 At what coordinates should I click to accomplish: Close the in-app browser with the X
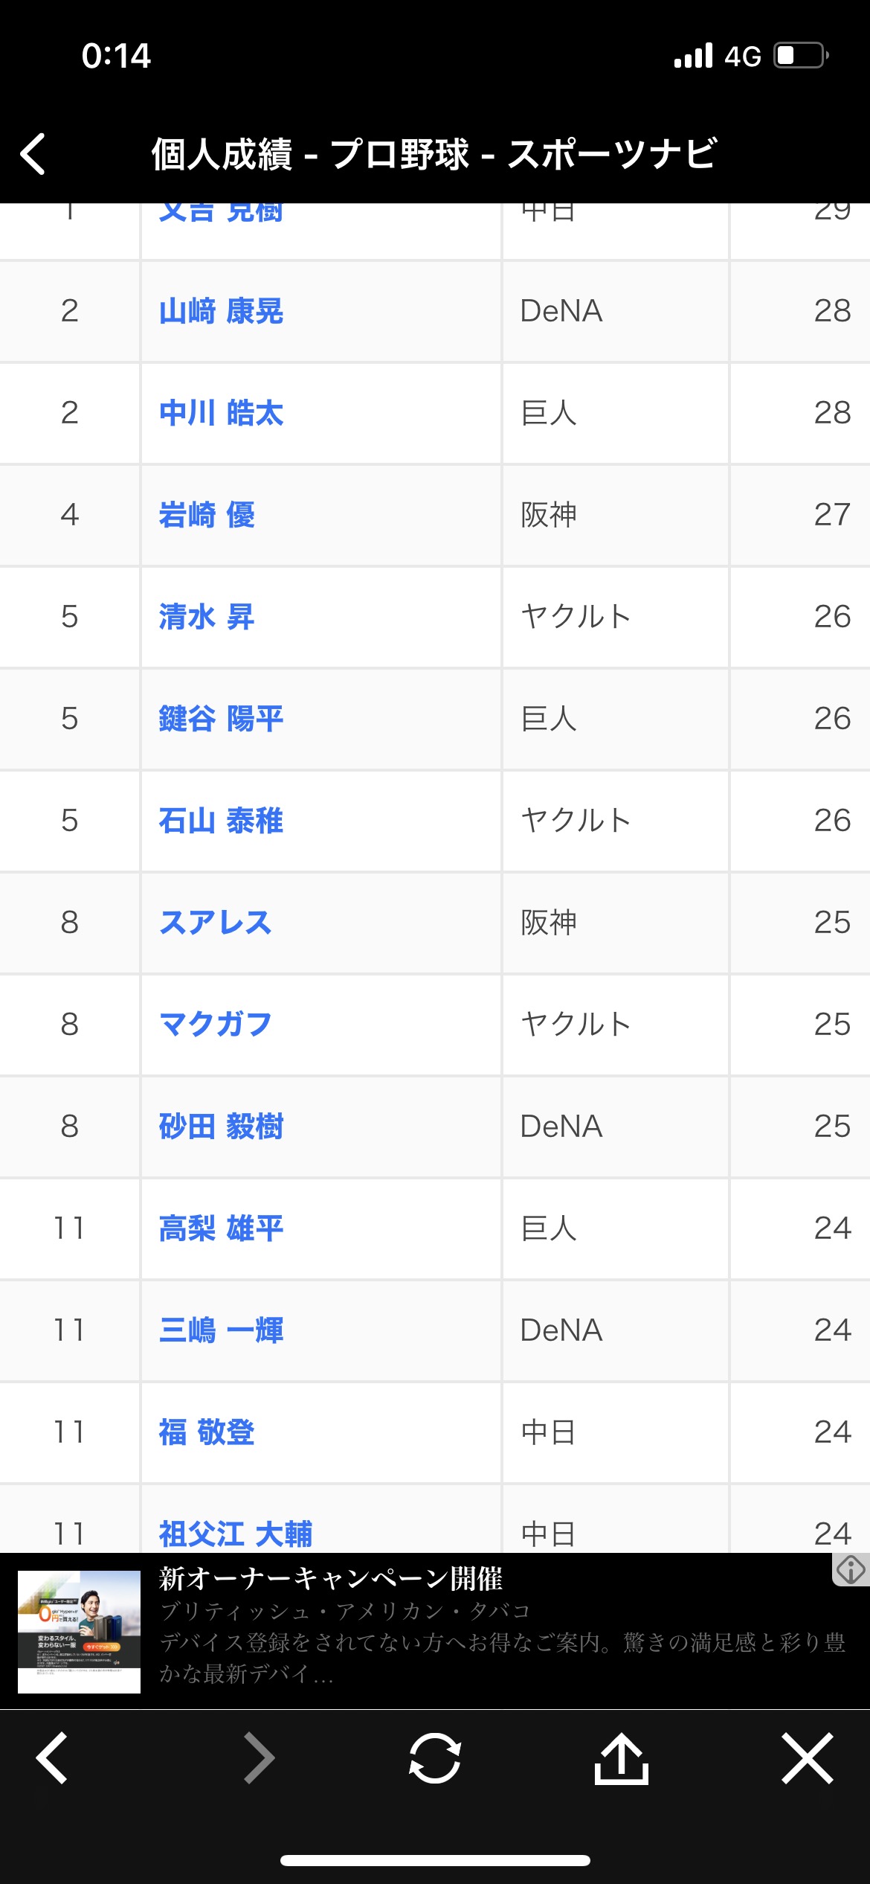808,1758
